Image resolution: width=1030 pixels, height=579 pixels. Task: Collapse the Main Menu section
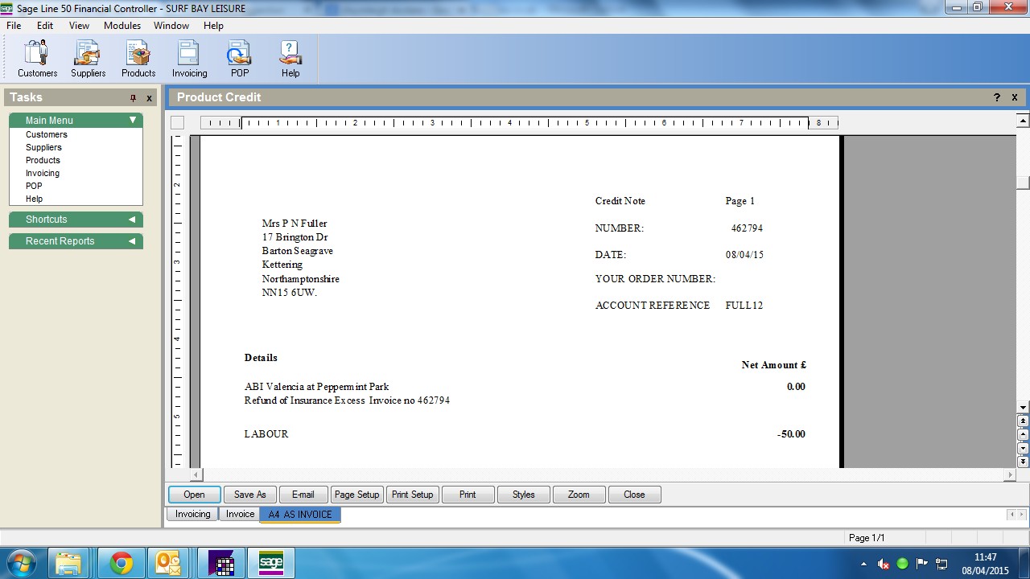(133, 121)
